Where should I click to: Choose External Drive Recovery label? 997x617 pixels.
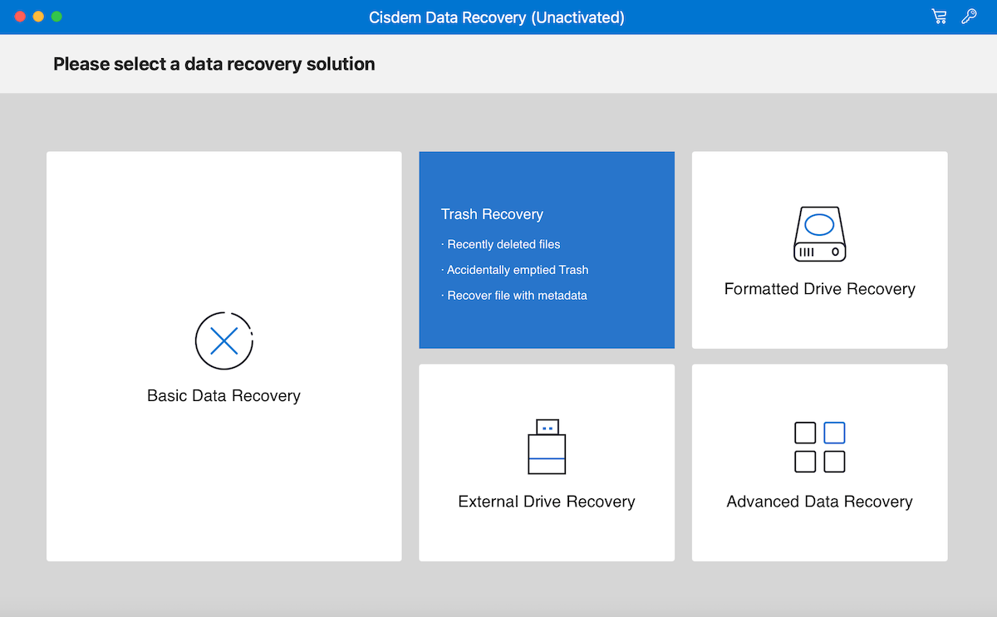coord(547,502)
